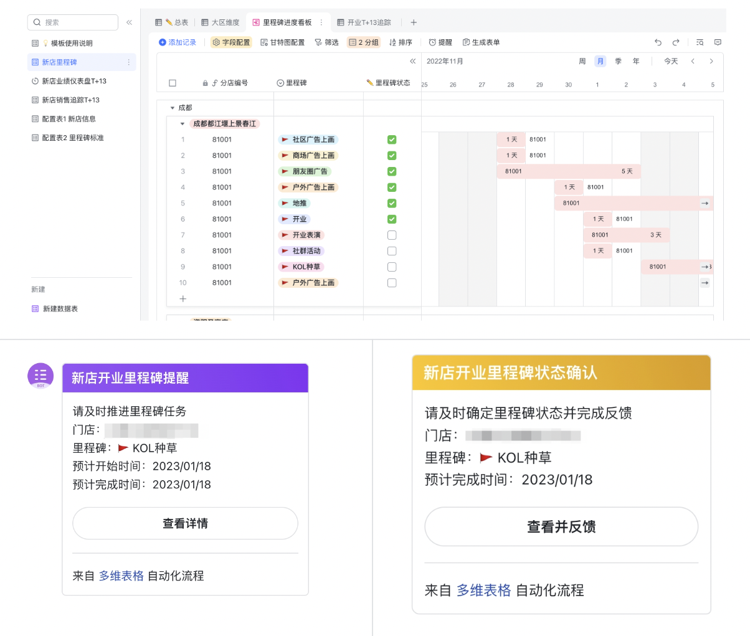Open the 2 分组 grouping dropdown

[x=364, y=42]
